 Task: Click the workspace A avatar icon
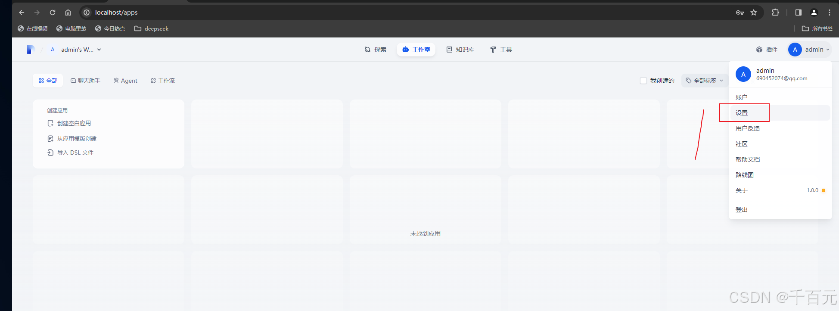(53, 50)
